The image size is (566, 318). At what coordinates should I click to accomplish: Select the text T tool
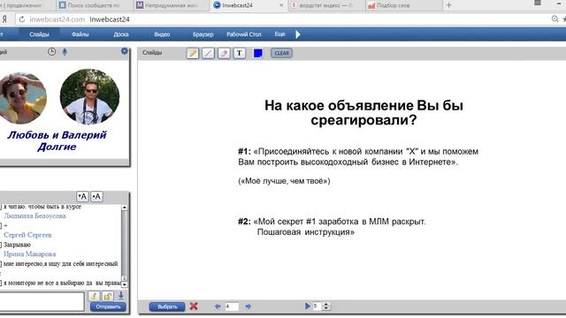coord(240,53)
